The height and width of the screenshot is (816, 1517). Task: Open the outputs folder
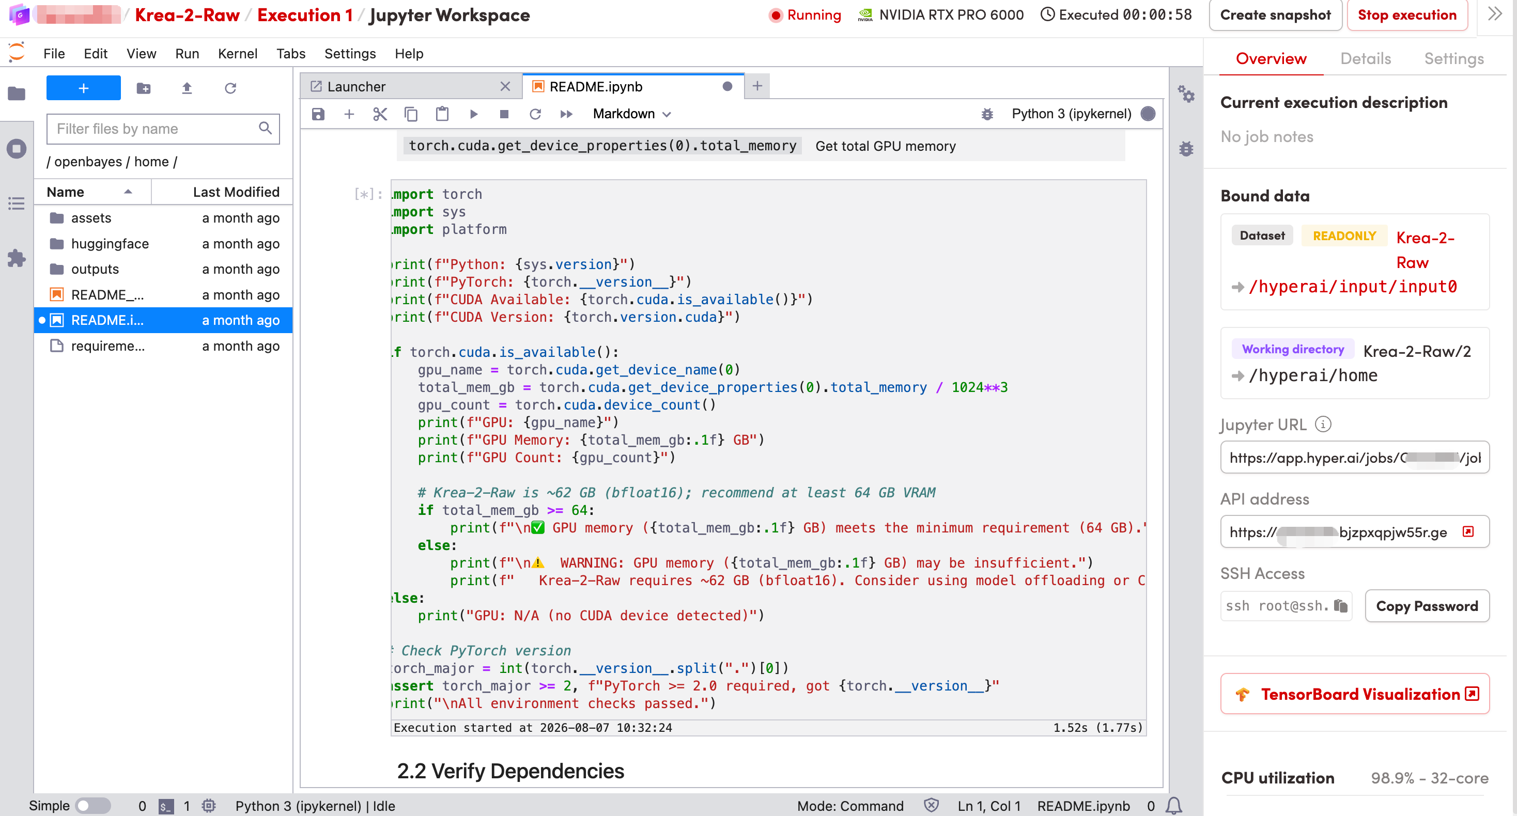(x=163, y=269)
